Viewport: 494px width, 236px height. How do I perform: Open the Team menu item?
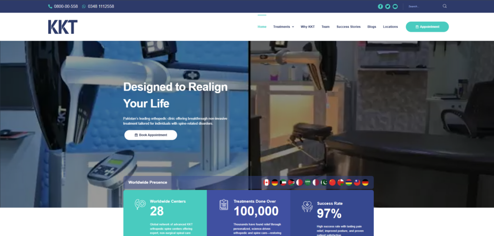click(x=326, y=27)
